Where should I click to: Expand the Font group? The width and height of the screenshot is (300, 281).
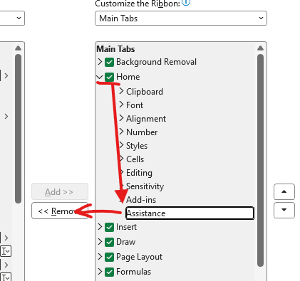click(x=121, y=105)
